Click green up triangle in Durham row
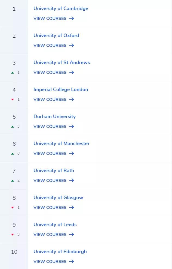Image resolution: width=172 pixels, height=269 pixels. [x=13, y=127]
